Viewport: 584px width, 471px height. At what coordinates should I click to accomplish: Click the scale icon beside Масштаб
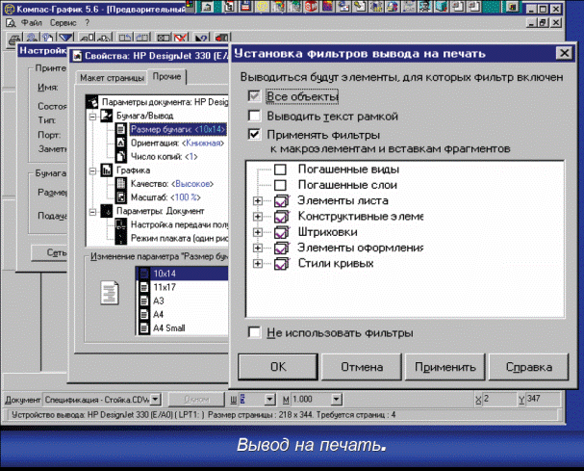(x=120, y=197)
